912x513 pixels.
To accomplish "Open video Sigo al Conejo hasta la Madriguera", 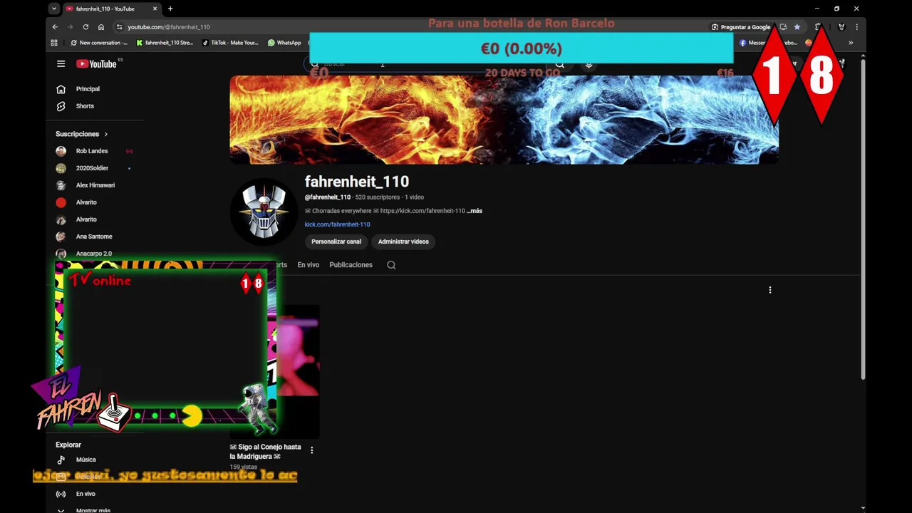I will [x=265, y=452].
